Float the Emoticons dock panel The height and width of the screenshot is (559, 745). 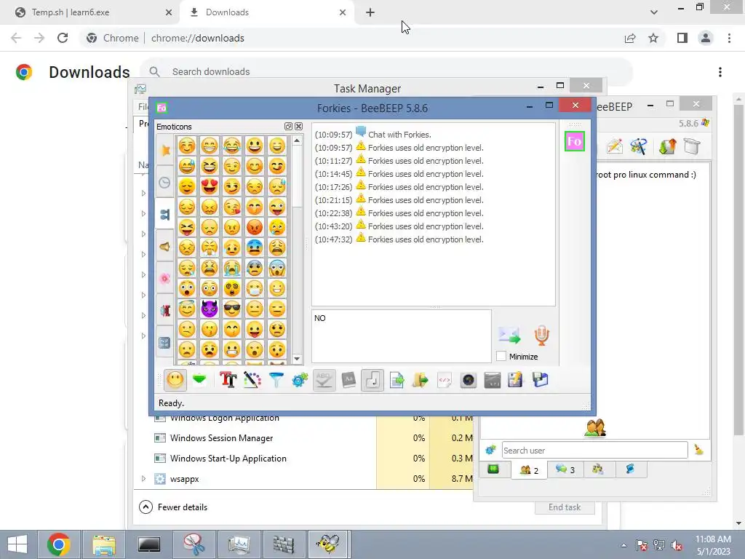point(288,127)
